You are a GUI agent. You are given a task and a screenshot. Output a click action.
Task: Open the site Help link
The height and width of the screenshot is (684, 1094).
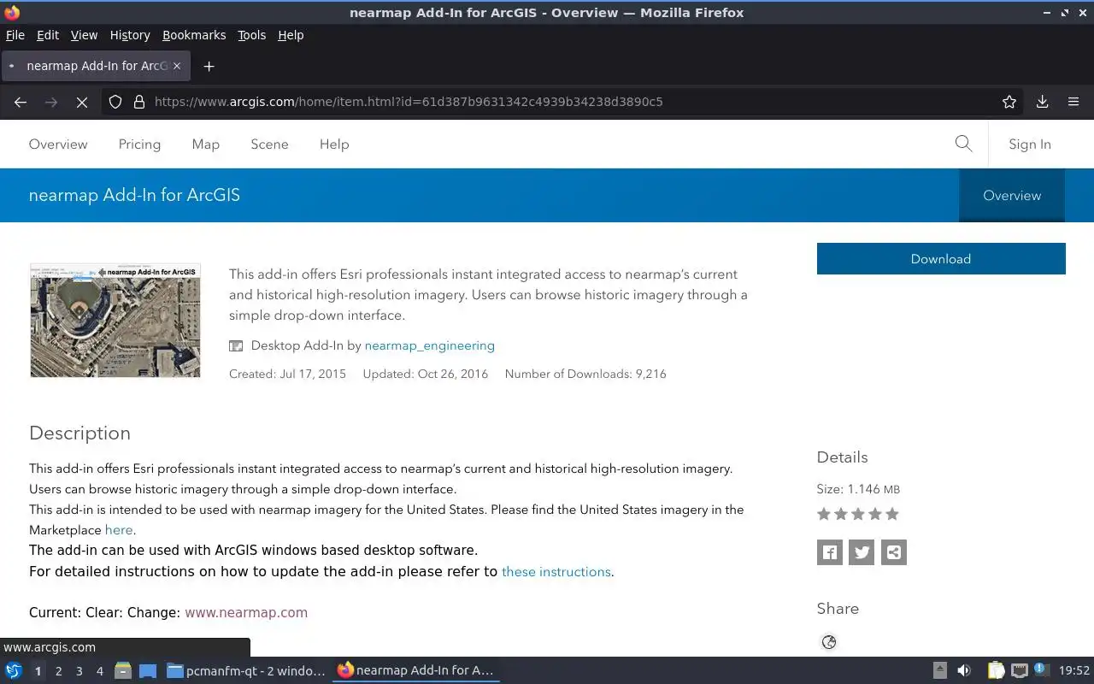coord(334,144)
